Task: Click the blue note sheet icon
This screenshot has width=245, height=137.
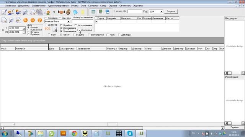Action: point(75,12)
